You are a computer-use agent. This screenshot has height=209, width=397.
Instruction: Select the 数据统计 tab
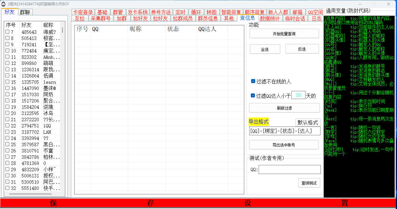[x=270, y=18]
